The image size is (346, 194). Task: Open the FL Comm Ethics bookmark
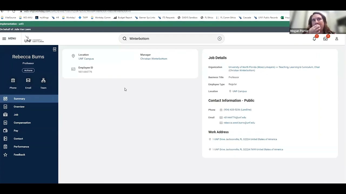pos(226,18)
